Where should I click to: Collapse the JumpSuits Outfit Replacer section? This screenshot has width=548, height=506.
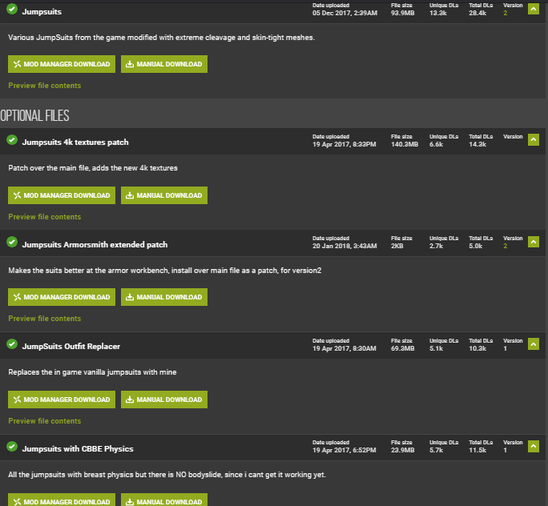(x=534, y=344)
